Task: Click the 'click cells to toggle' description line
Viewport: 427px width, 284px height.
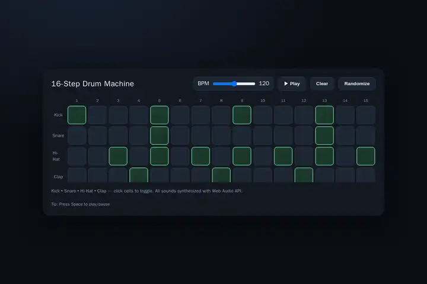Action: [147, 191]
